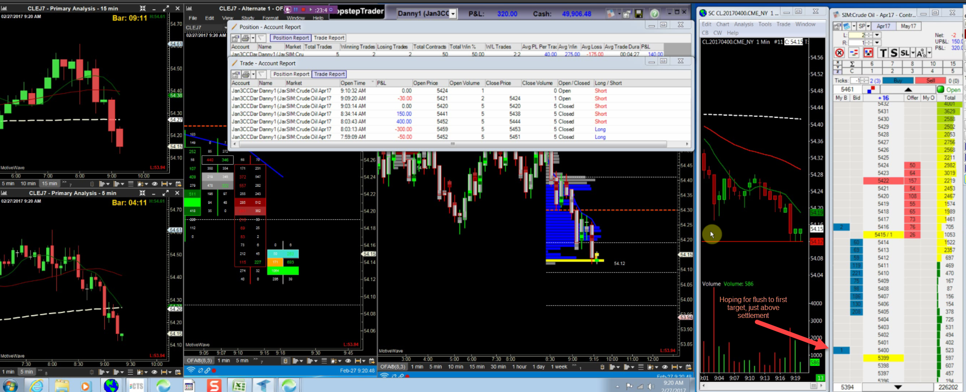
Task: Open the dropdown arrow beside the A order button
Action: [x=929, y=53]
